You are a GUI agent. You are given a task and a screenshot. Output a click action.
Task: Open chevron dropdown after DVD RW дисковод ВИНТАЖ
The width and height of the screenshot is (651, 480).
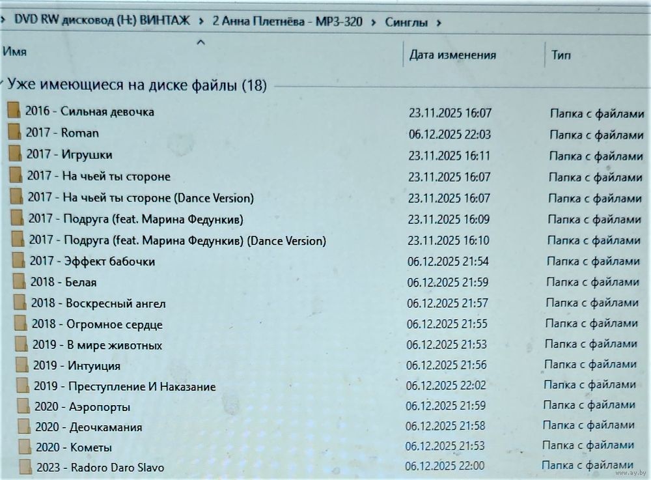[x=201, y=21]
